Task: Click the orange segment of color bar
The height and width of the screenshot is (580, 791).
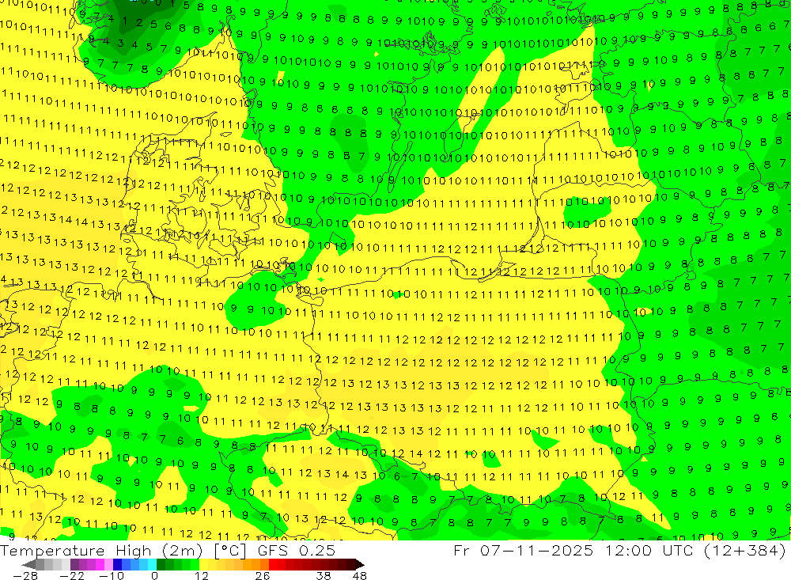Action: pos(255,565)
